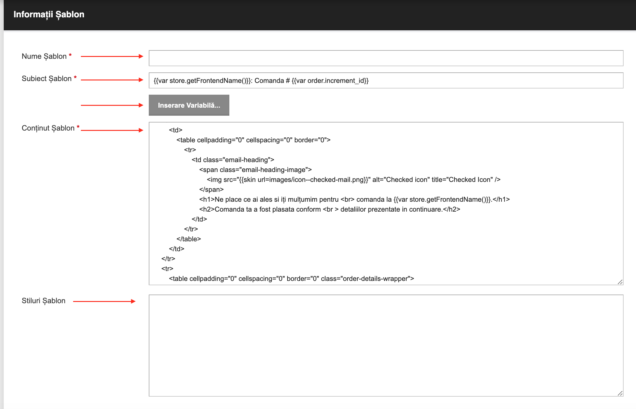Image resolution: width=636 pixels, height=409 pixels.
Task: Click the img src icon--checked-mail.png line
Action: point(354,179)
